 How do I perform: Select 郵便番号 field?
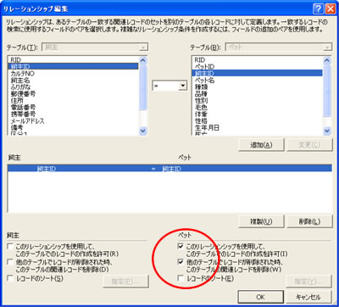[x=74, y=94]
